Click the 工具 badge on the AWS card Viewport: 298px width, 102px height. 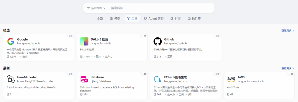(x=291, y=74)
